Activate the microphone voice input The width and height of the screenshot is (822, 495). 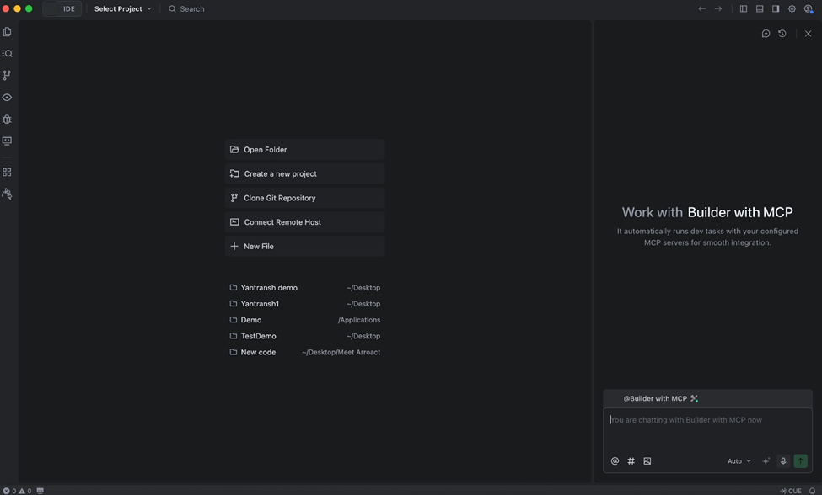click(x=783, y=461)
